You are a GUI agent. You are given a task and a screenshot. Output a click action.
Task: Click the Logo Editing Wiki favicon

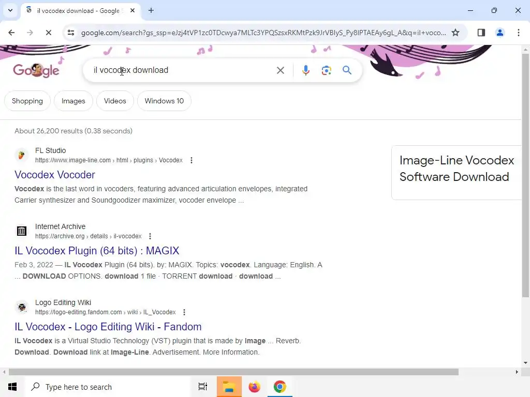pos(22,307)
